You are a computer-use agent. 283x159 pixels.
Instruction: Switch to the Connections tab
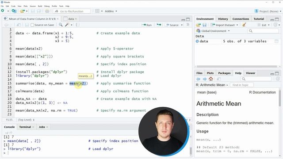pos(241,19)
